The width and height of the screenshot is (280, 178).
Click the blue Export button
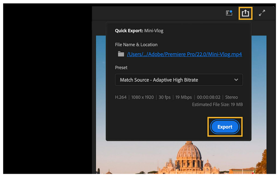tap(225, 127)
